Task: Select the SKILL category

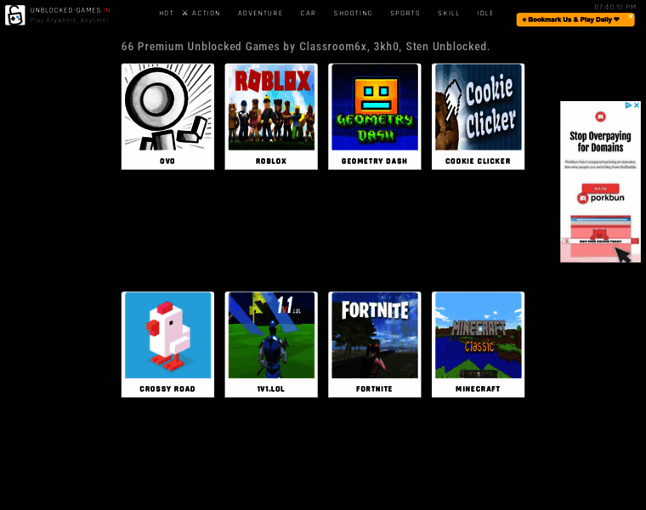Action: coord(448,14)
